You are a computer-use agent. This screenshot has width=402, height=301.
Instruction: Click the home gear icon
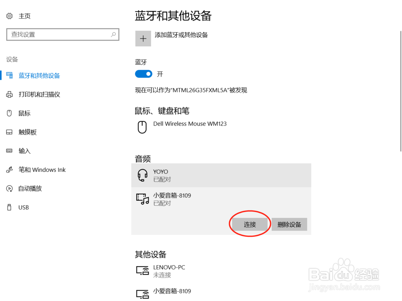point(10,16)
